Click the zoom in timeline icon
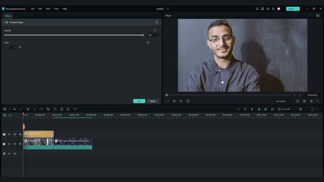 300,109
